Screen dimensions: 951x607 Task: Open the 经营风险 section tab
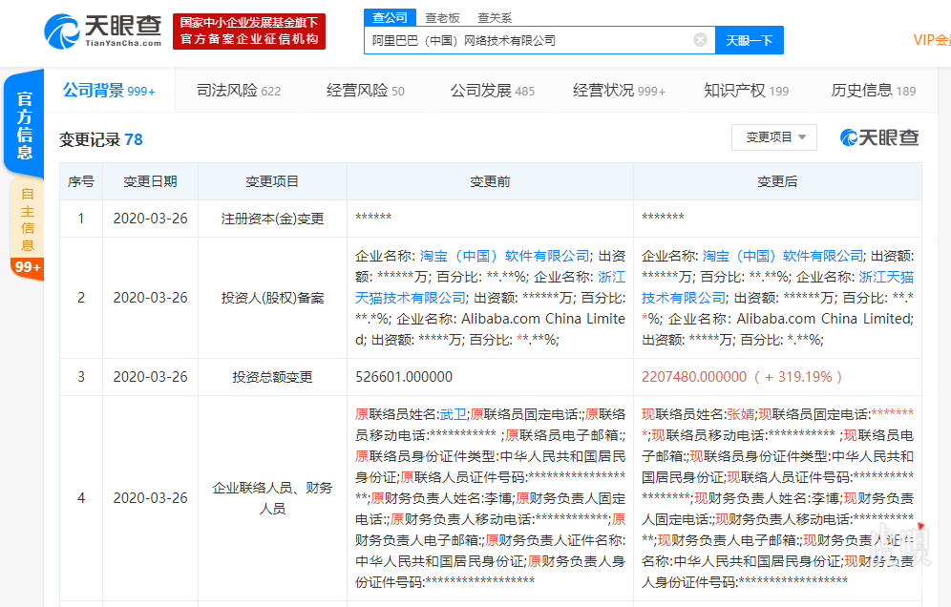click(x=365, y=91)
